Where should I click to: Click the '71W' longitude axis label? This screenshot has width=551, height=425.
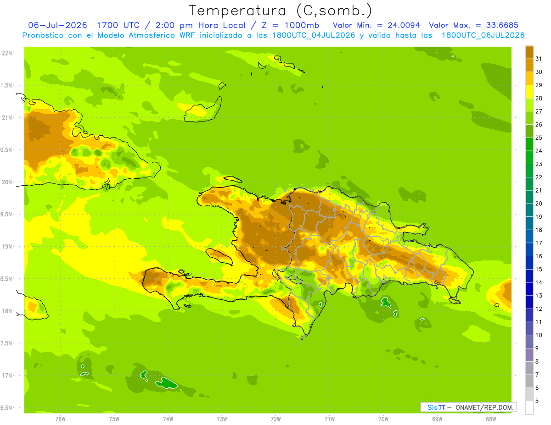[x=329, y=419]
